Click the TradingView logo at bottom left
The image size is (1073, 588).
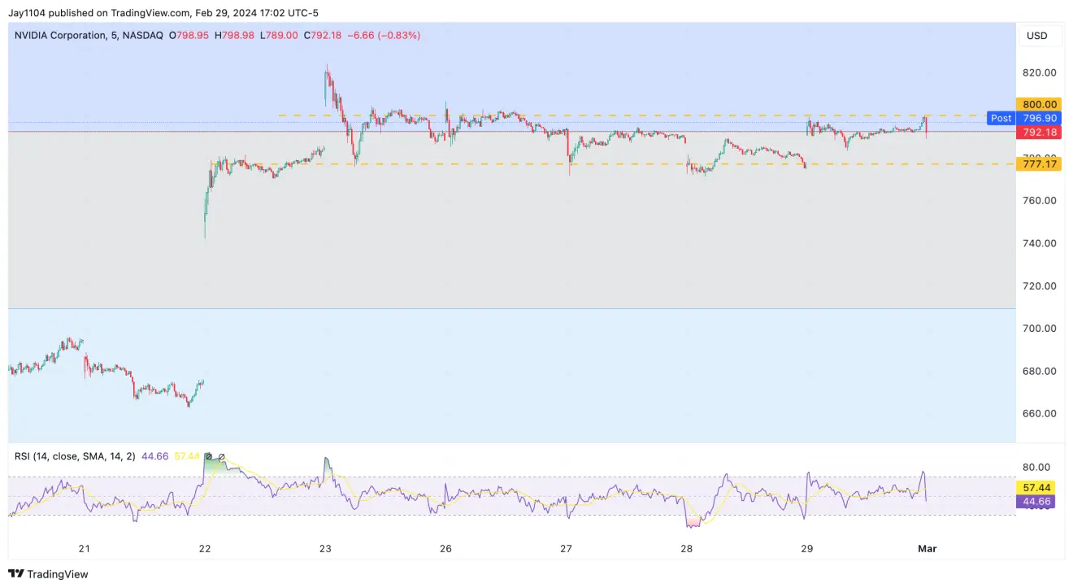[x=48, y=574]
